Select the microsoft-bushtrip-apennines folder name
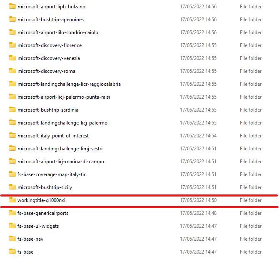Image resolution: width=279 pixels, height=259 pixels. click(50, 20)
